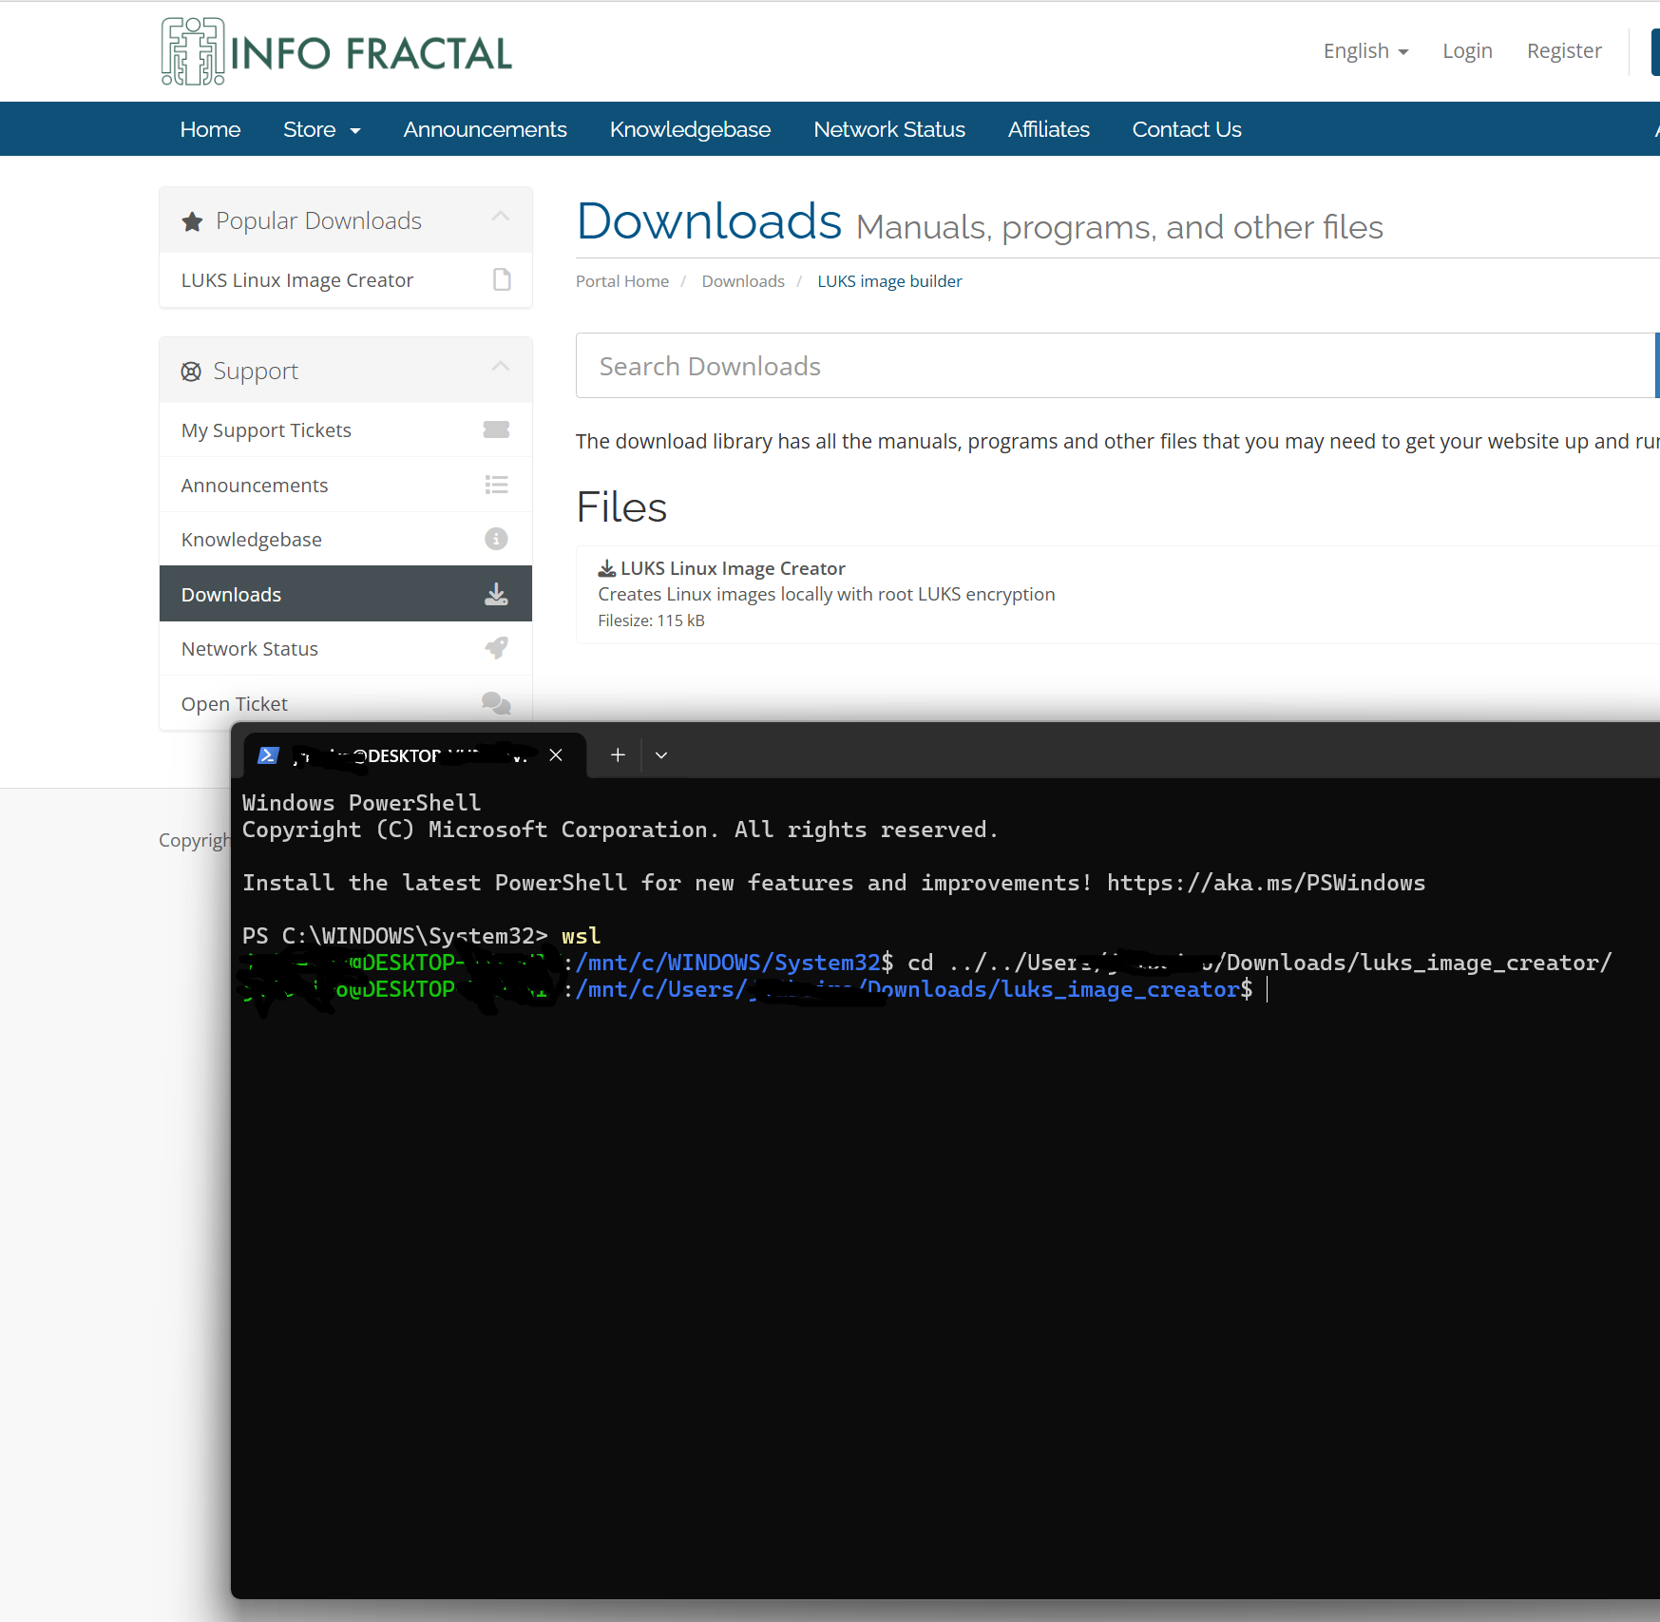Click the list icon beside Announcements in sidebar
The width and height of the screenshot is (1660, 1622).
click(496, 485)
